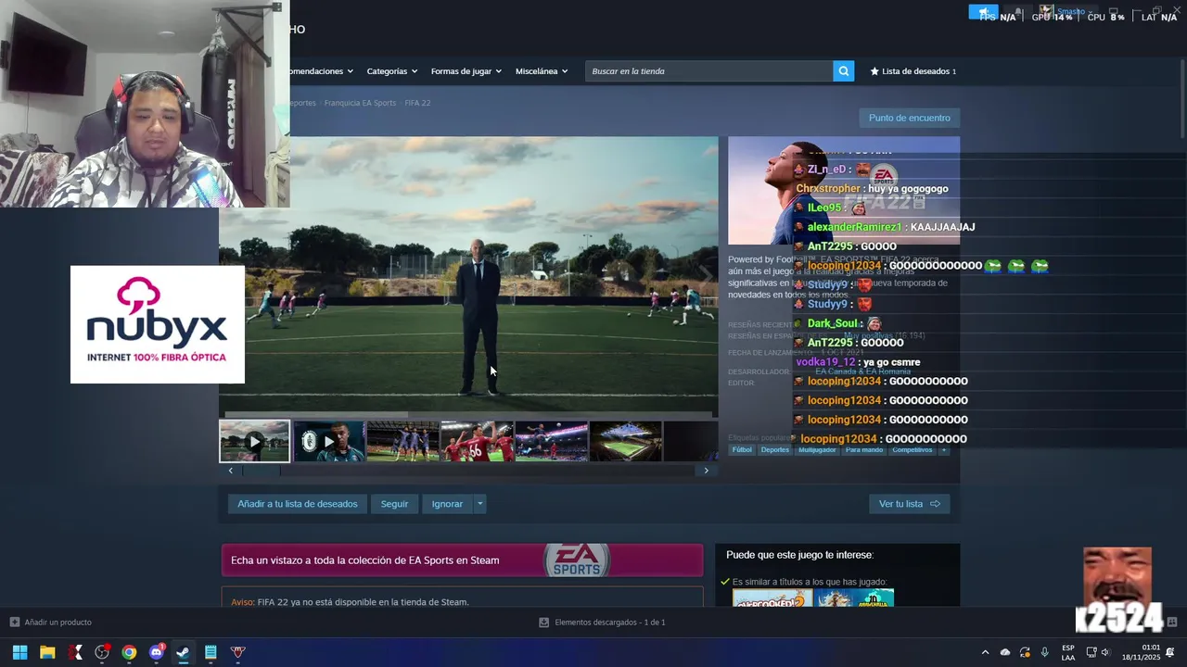The width and height of the screenshot is (1187, 667).
Task: Open the Formas de jugar dropdown
Action: tap(466, 71)
